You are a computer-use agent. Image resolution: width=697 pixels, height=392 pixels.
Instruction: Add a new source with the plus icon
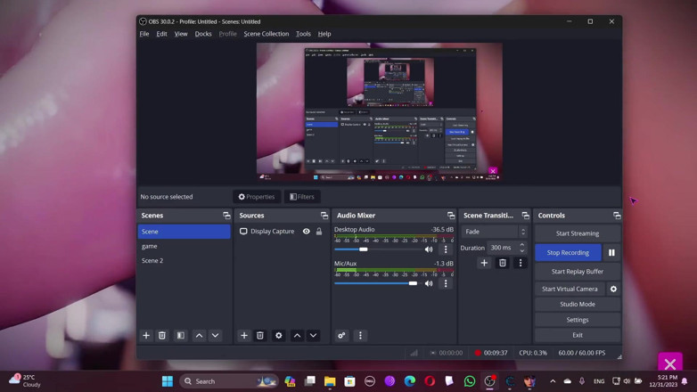pyautogui.click(x=244, y=336)
